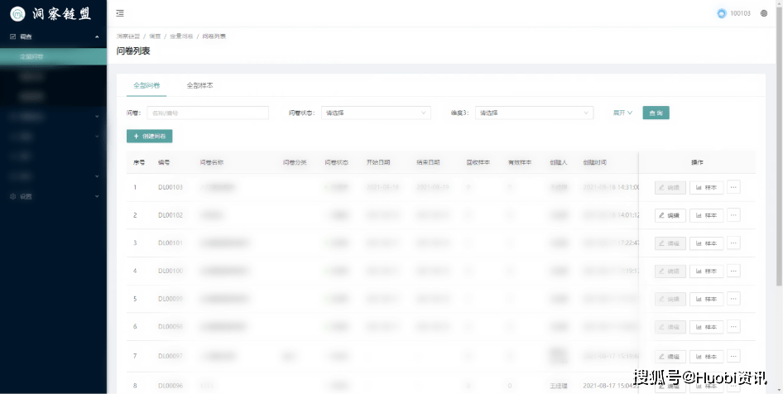This screenshot has height=394, width=783.
Task: Open more options for row DL00102
Action: pyautogui.click(x=733, y=215)
